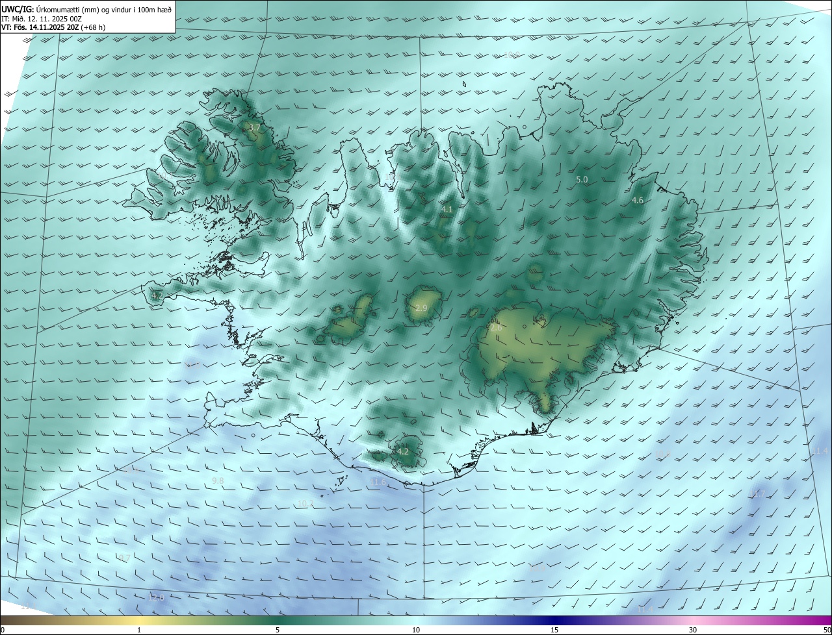
Task: Click the 4.1 value label in north-central Iceland
Action: tap(447, 209)
